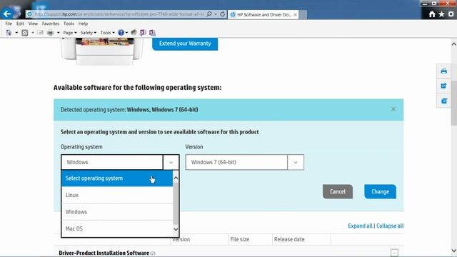Click the dropdown list scroll-up arrow
The width and height of the screenshot is (457, 257).
pyautogui.click(x=176, y=178)
